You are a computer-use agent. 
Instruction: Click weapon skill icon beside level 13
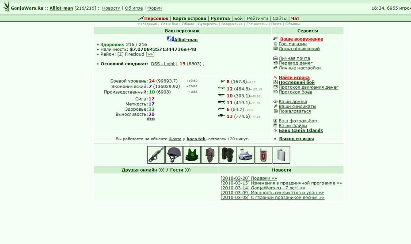[222, 116]
